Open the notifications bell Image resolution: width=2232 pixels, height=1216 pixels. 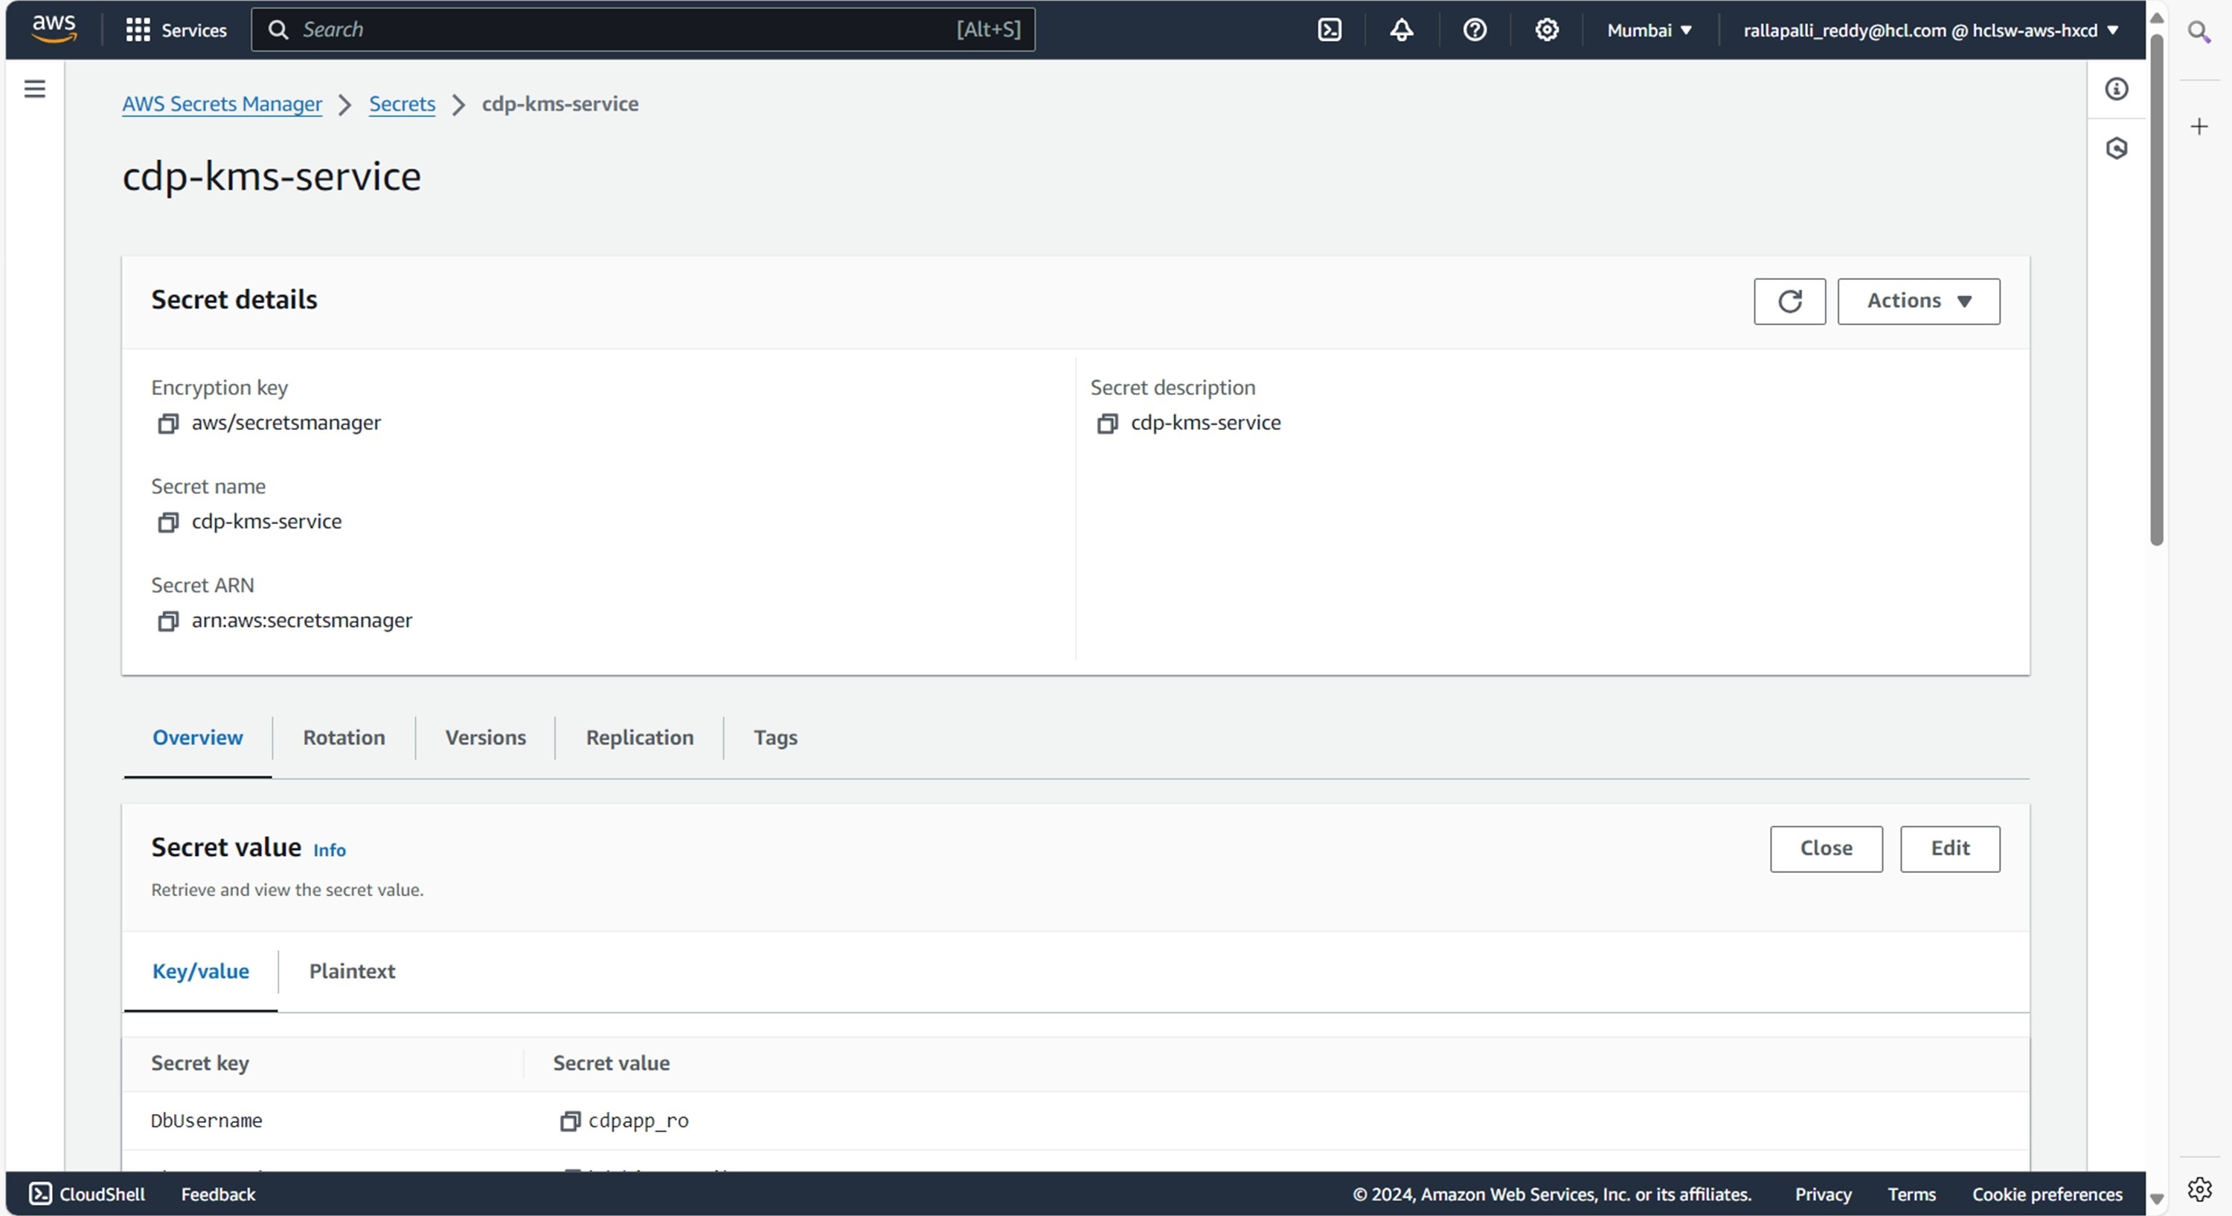click(x=1401, y=31)
